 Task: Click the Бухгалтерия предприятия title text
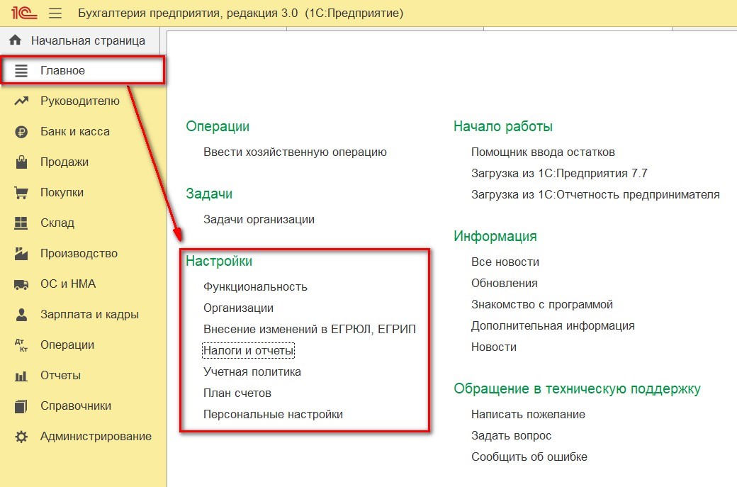pos(241,13)
